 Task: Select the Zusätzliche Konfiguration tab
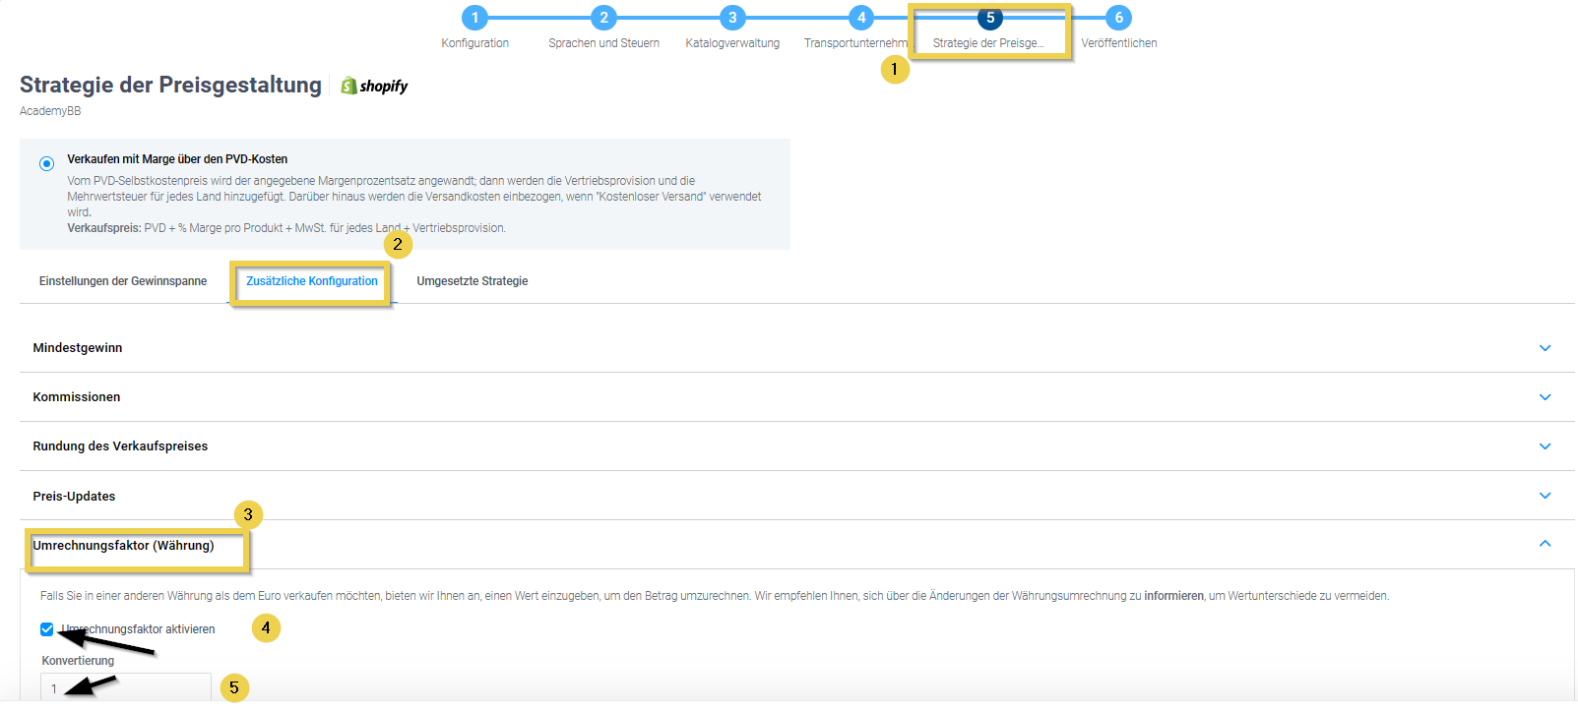[x=312, y=281]
